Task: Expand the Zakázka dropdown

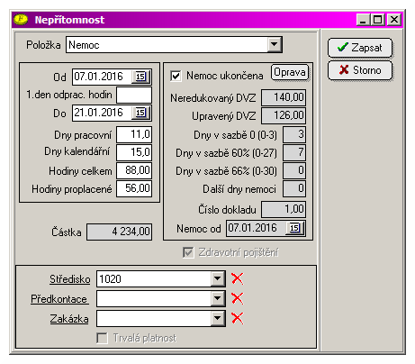Action: click(x=218, y=318)
